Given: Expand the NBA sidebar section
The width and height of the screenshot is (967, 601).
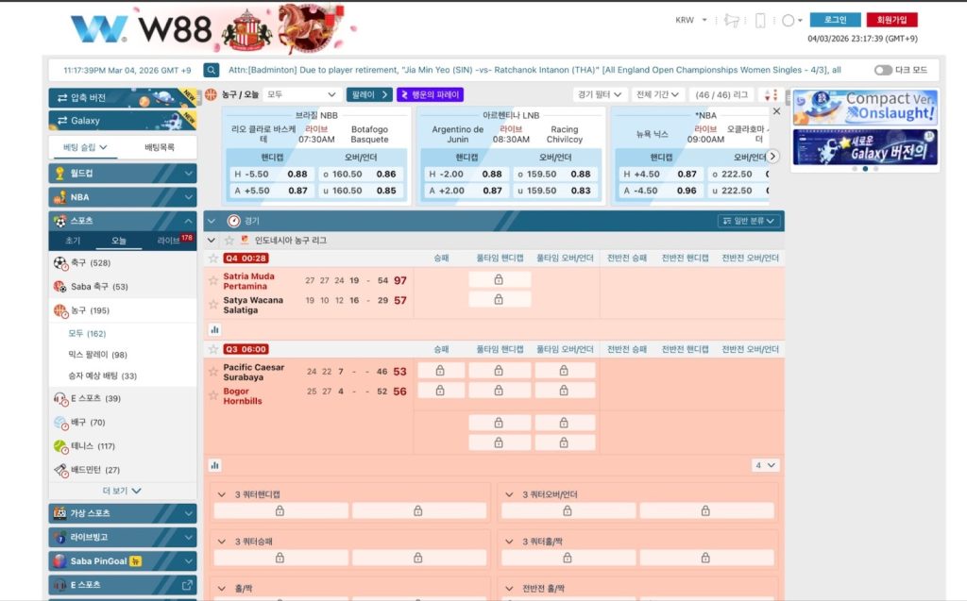Looking at the screenshot, I should pos(123,197).
